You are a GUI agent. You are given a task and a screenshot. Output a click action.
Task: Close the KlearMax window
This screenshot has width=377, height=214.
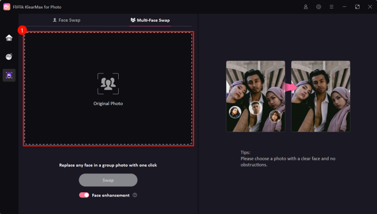click(370, 7)
